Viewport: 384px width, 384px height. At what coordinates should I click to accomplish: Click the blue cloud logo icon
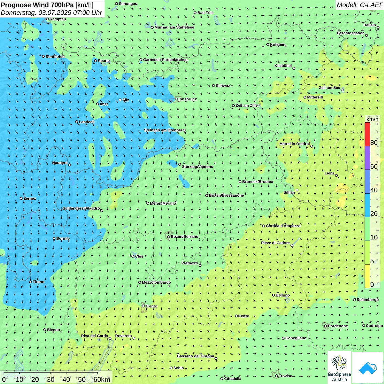click(368, 368)
